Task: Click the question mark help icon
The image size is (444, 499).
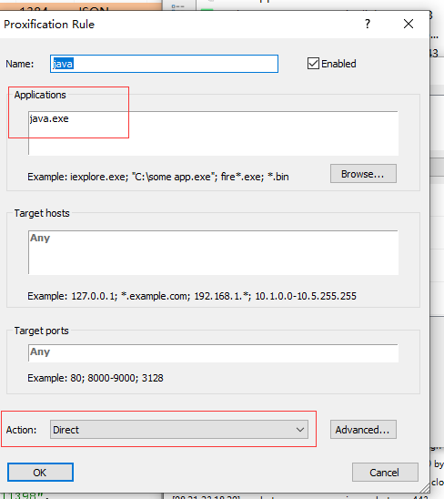Action: tap(368, 24)
